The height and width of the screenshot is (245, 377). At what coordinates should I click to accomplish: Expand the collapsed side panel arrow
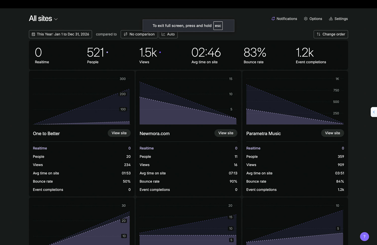click(374, 112)
